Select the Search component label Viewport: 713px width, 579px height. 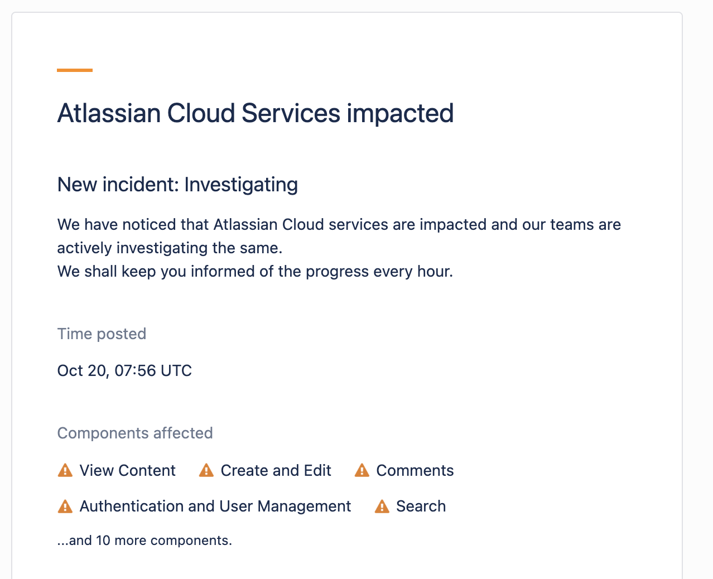[421, 506]
